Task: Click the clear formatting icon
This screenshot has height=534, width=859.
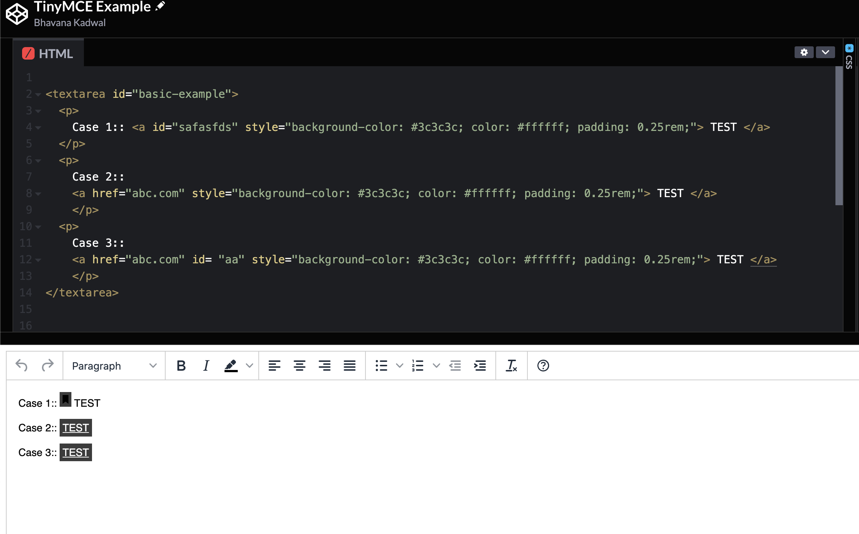Action: tap(512, 366)
